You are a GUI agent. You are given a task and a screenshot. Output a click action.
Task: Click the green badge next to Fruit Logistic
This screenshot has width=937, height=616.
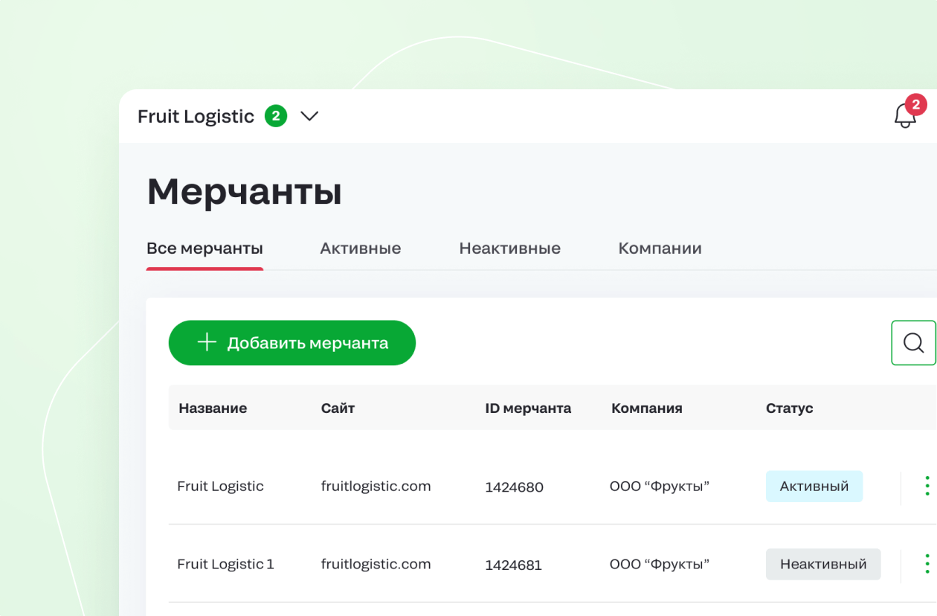click(x=276, y=116)
